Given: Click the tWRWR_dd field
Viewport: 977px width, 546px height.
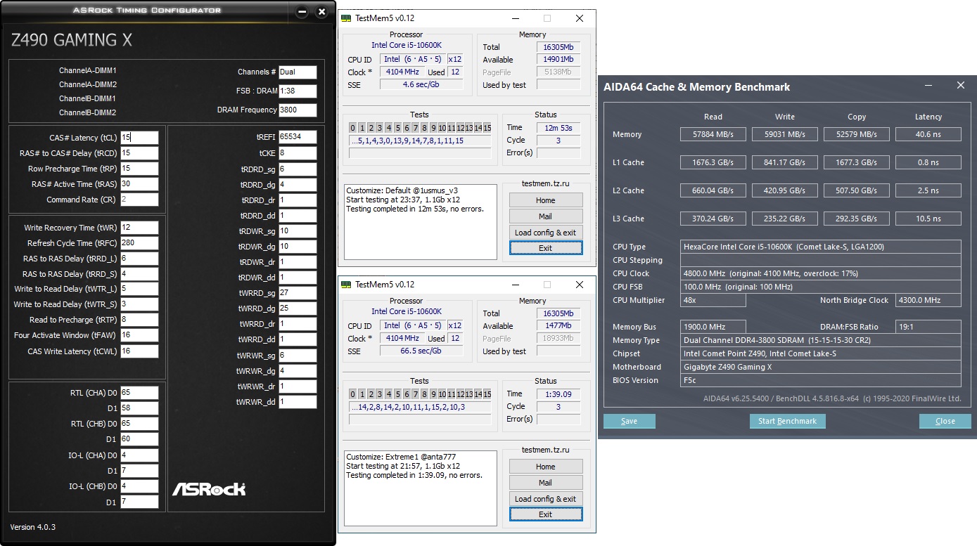Looking at the screenshot, I should [x=298, y=402].
